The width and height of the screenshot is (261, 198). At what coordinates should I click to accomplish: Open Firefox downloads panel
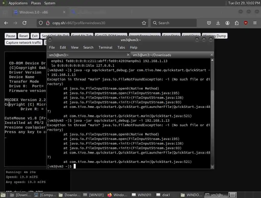[218, 23]
